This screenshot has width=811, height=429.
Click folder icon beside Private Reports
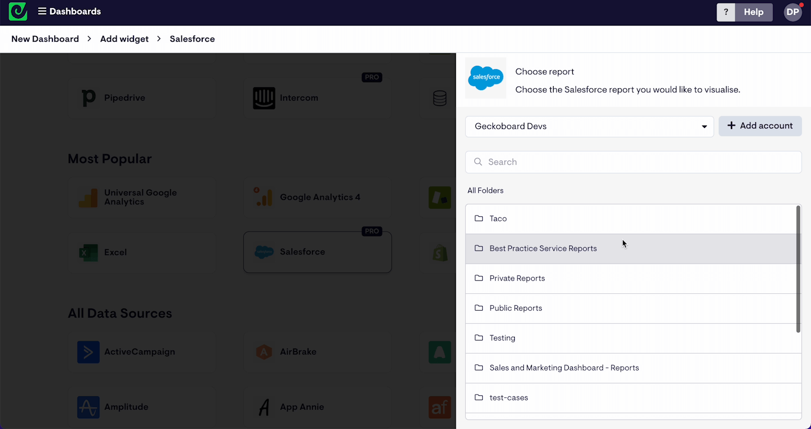tap(479, 278)
